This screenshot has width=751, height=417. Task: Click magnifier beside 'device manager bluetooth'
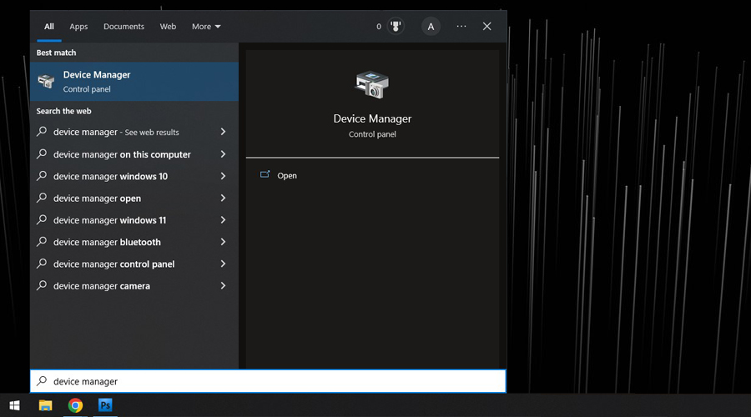click(x=43, y=241)
